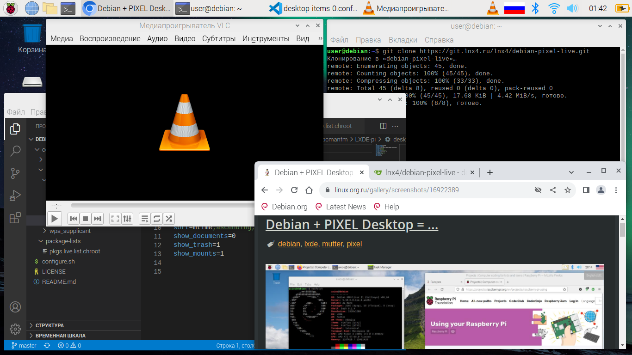
Task: Open VLC Аудио menu
Action: pos(157,38)
